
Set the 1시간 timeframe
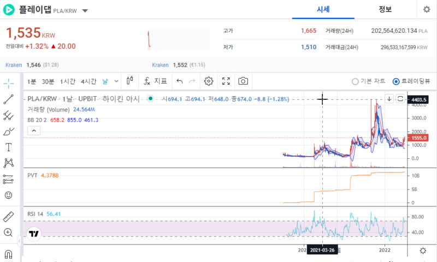(68, 81)
